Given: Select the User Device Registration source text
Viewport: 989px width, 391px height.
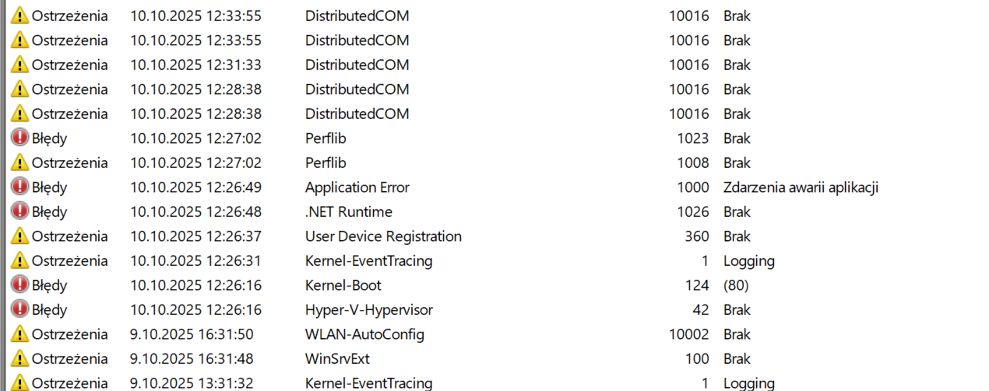Looking at the screenshot, I should click(383, 236).
